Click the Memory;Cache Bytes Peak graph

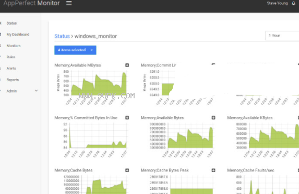(192, 185)
